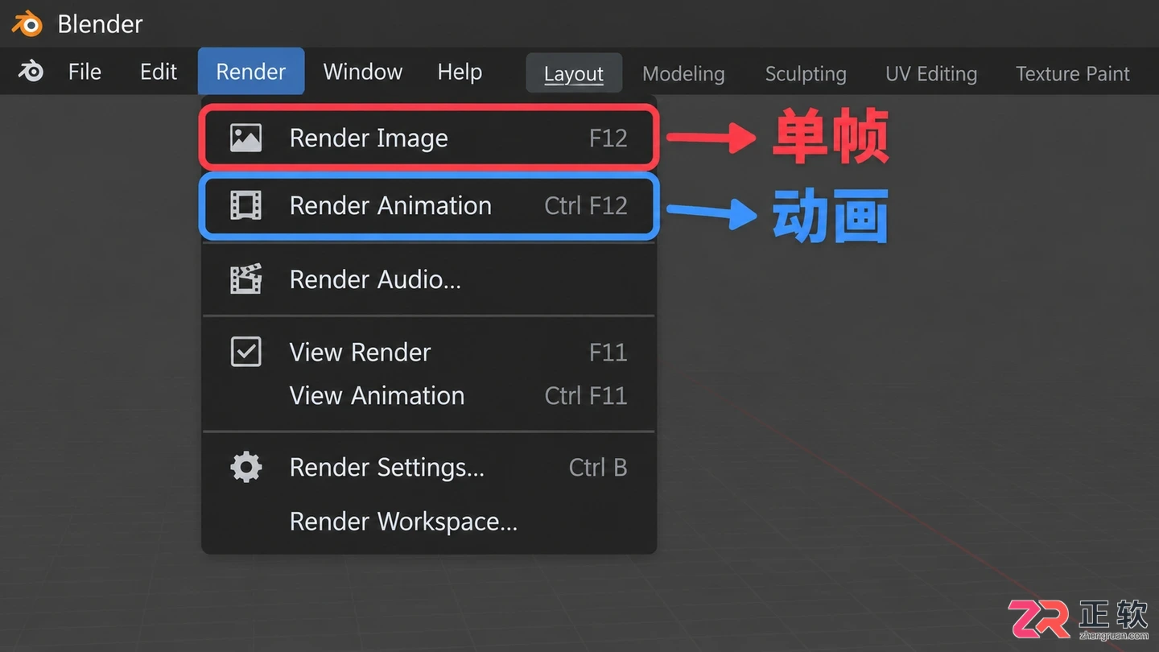Viewport: 1159px width, 652px height.
Task: Click the picture icon beside Render Image
Action: (245, 138)
